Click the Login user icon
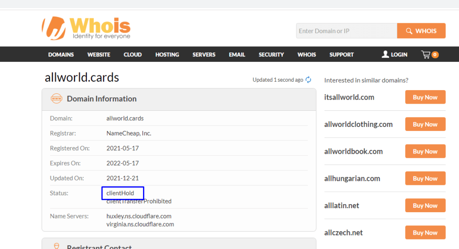 click(x=385, y=54)
